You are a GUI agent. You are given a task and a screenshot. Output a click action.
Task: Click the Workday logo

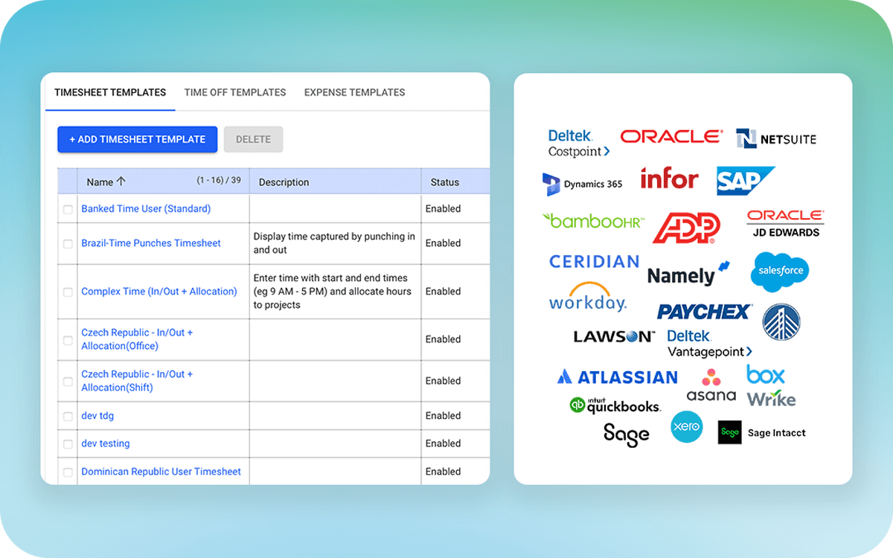[x=588, y=296]
